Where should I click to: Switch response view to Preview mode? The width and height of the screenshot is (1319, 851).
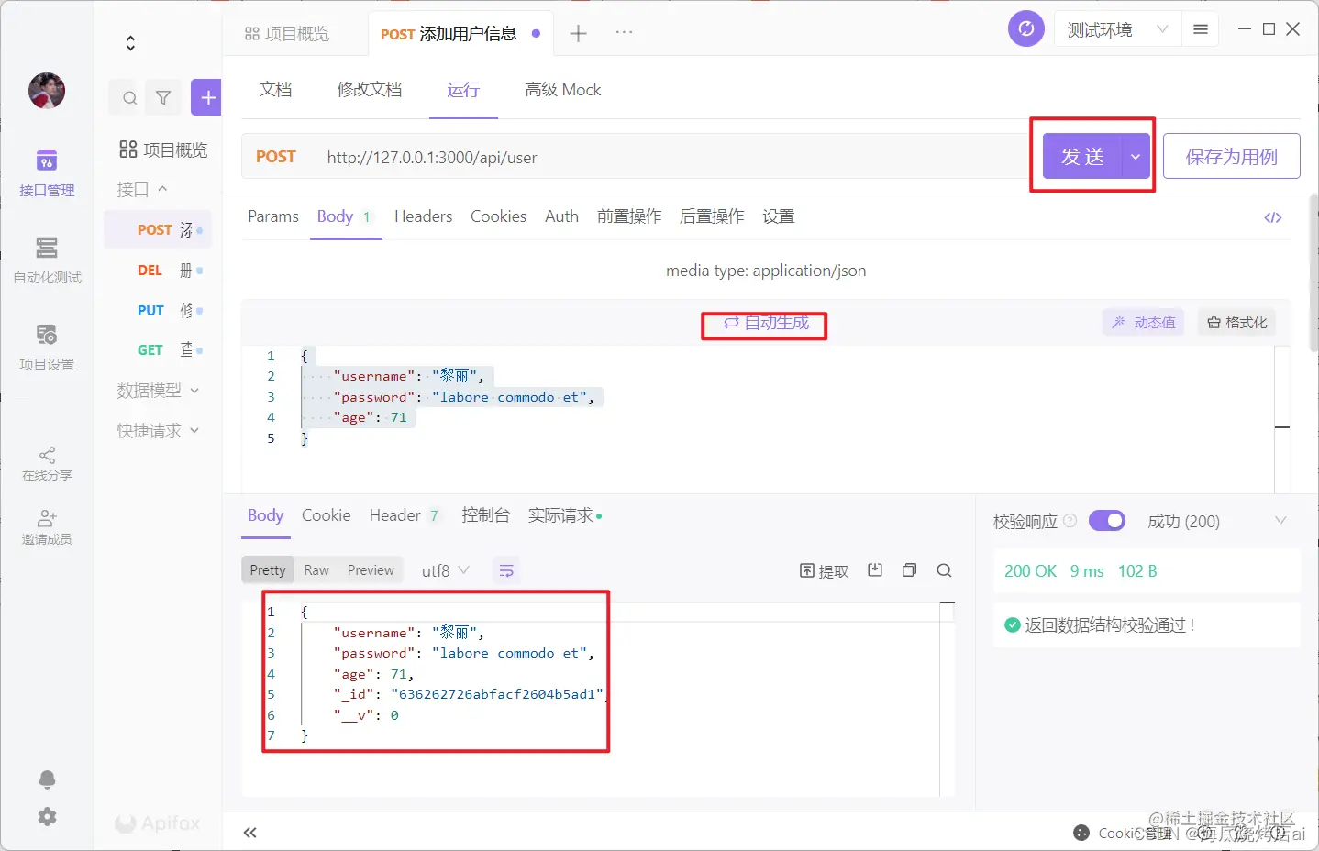click(x=370, y=569)
